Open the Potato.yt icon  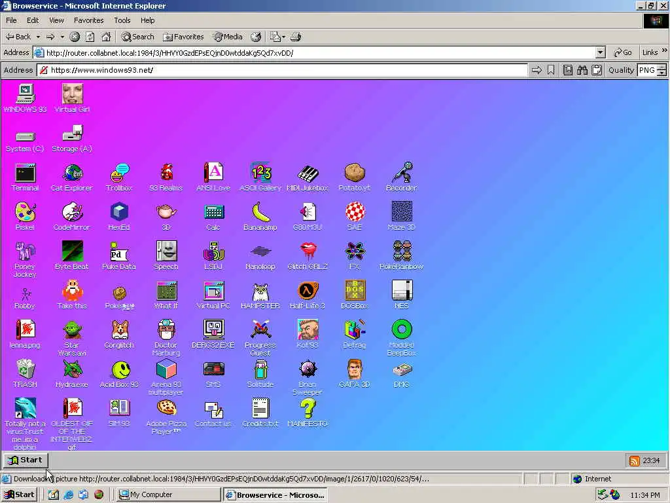354,177
